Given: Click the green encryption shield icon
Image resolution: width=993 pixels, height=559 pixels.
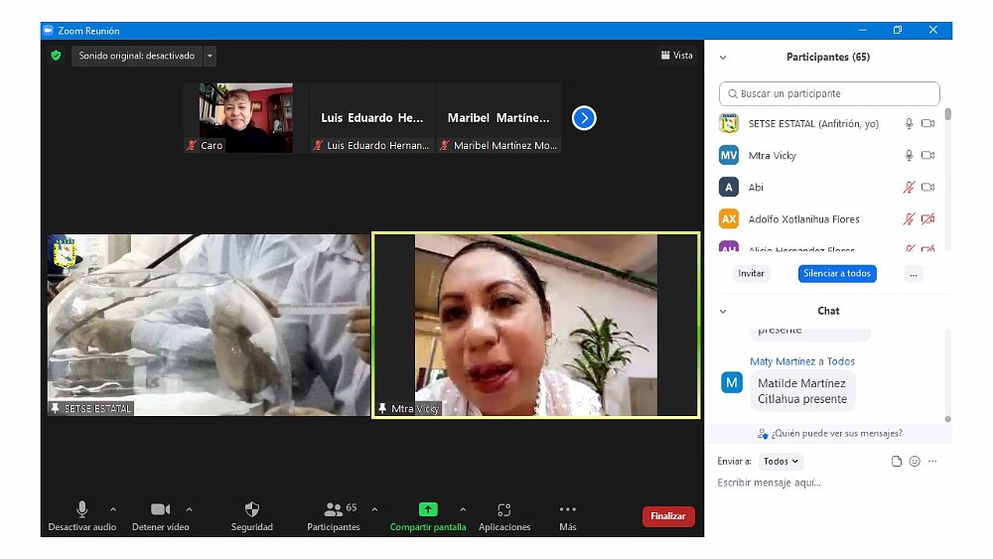Looking at the screenshot, I should 57,56.
